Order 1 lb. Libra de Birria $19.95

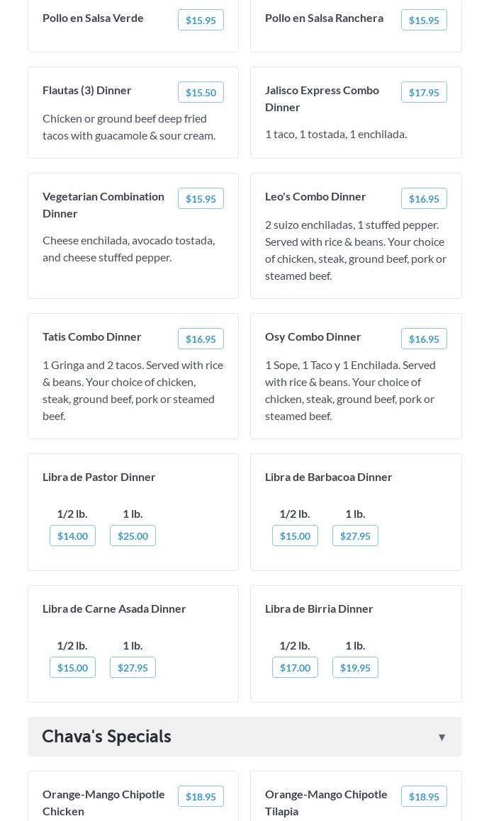tap(355, 668)
